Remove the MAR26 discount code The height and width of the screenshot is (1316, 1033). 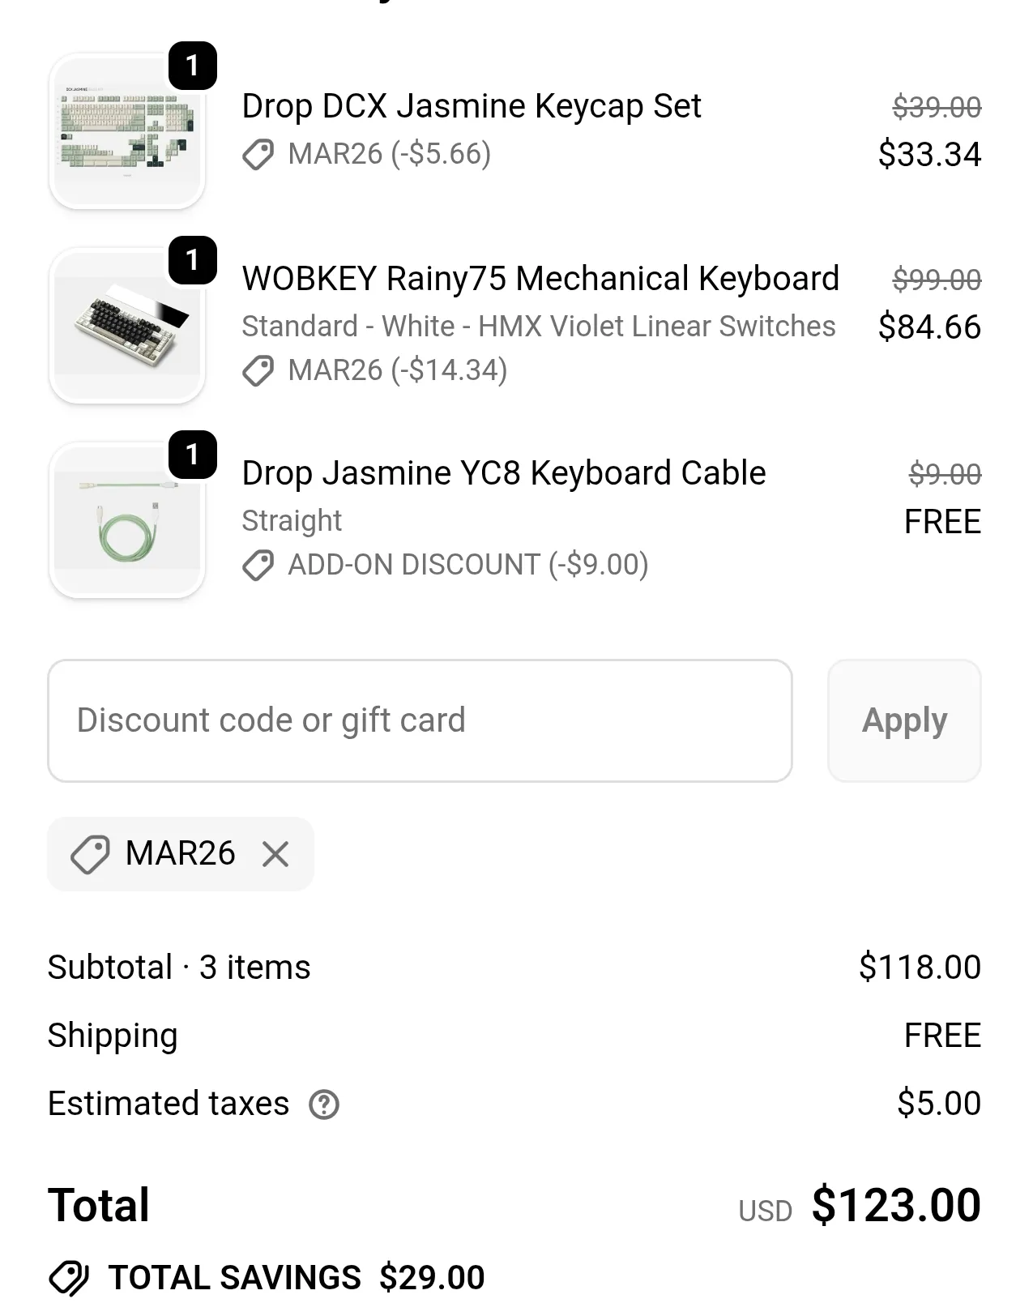point(275,854)
